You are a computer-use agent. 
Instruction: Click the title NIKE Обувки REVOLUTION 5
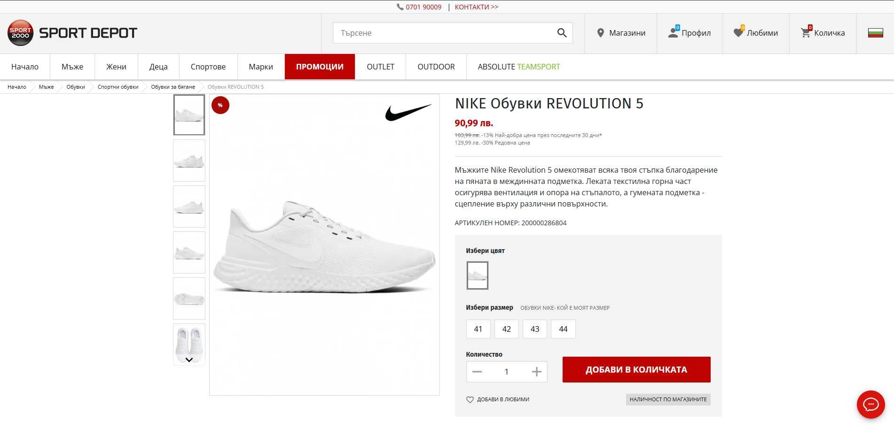coord(549,104)
